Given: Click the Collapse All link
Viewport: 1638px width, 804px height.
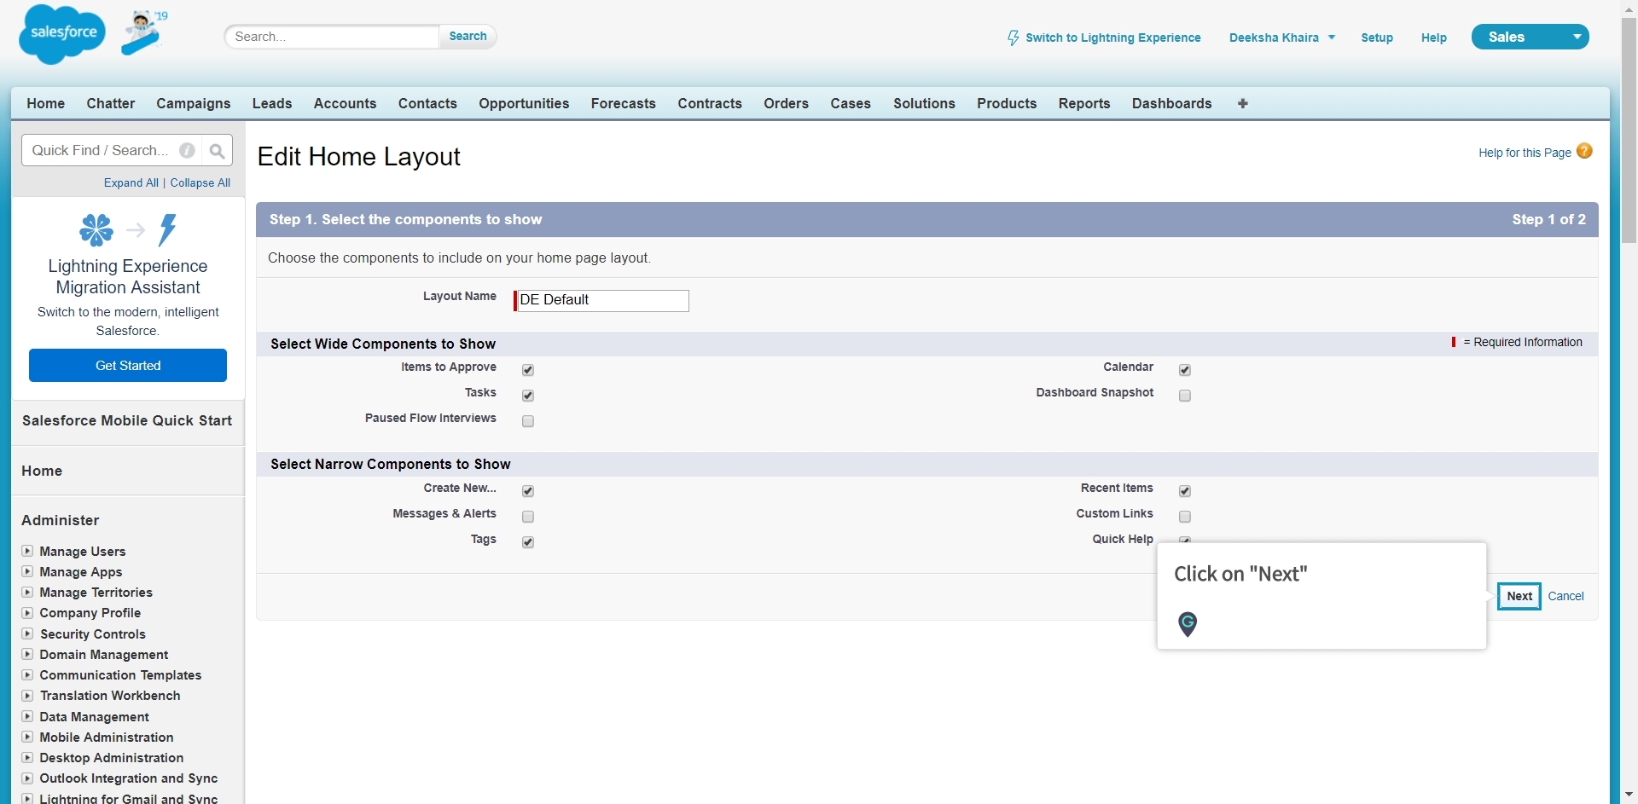Looking at the screenshot, I should coord(200,182).
